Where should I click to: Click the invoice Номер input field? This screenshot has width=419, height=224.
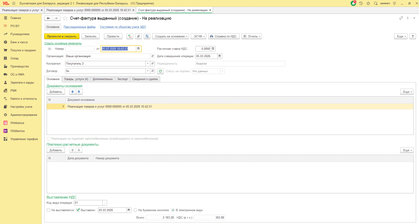[x=80, y=49]
